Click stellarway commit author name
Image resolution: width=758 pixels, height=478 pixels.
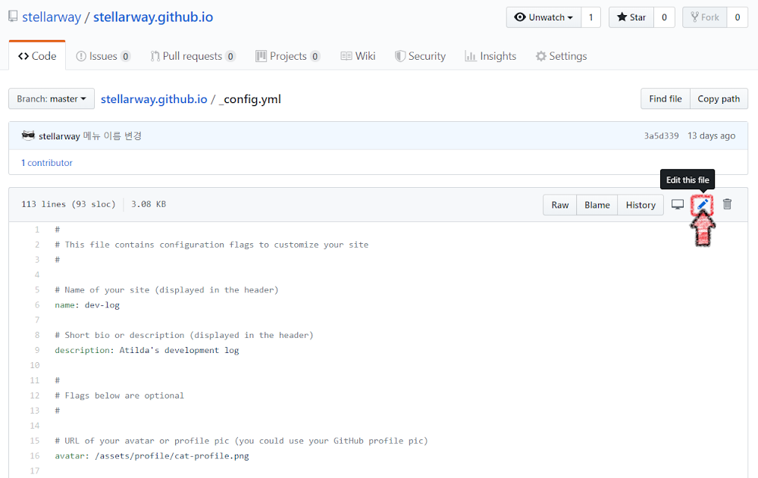click(x=59, y=136)
